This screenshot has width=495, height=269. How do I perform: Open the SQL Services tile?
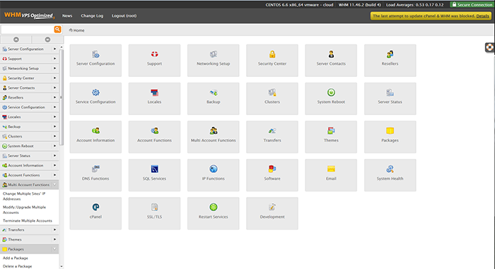point(154,175)
